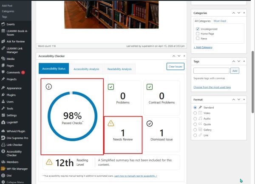Open the LEANWI-Book-A-Room menu icon
The image size is (255, 184).
coord(3,31)
